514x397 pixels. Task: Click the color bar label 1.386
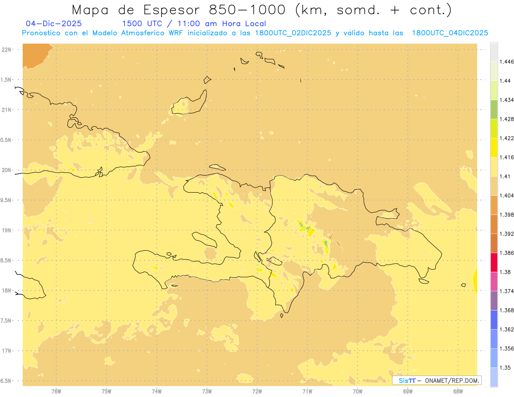click(507, 253)
